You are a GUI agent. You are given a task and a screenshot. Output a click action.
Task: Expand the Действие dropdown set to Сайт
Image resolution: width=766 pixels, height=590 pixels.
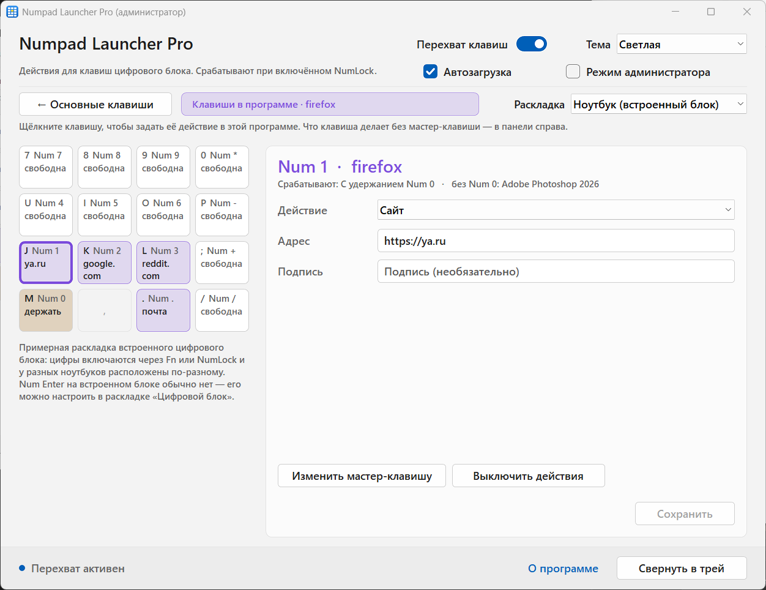click(x=556, y=210)
